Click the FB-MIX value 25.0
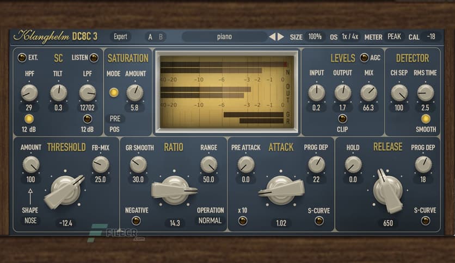 tap(100, 179)
